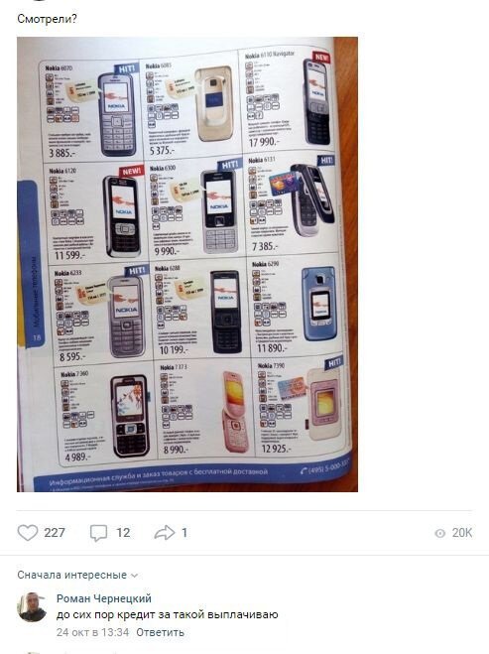
Task: Click the comment count 12
Action: click(123, 533)
